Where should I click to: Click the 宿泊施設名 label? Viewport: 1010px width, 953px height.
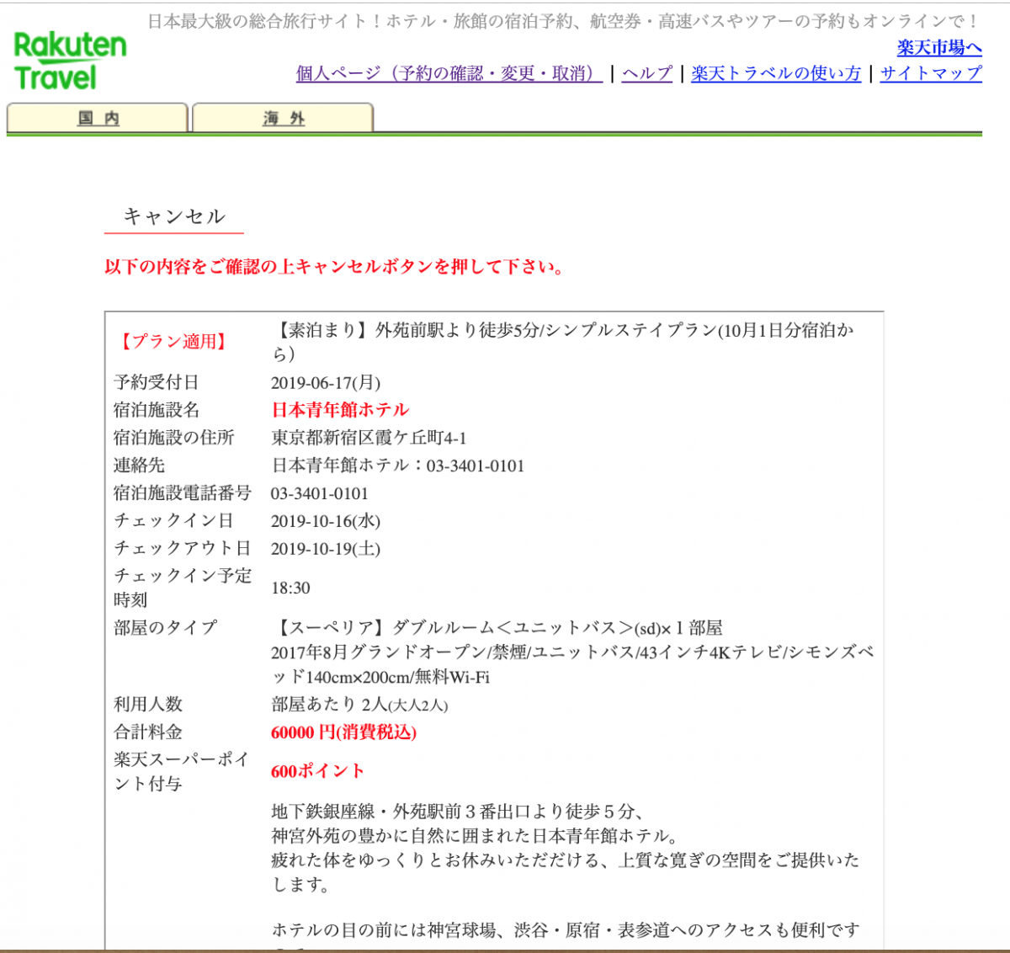click(157, 410)
